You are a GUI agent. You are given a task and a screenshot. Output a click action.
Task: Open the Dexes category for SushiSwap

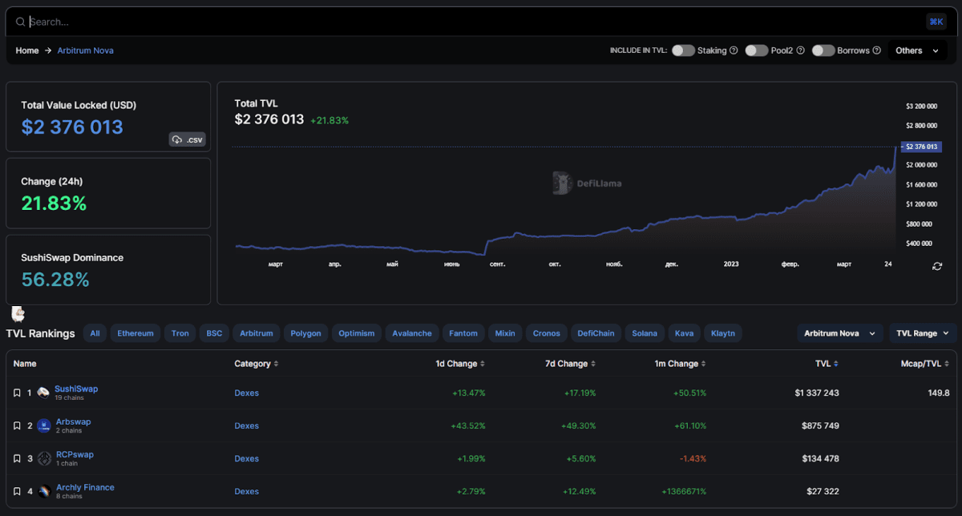(247, 393)
